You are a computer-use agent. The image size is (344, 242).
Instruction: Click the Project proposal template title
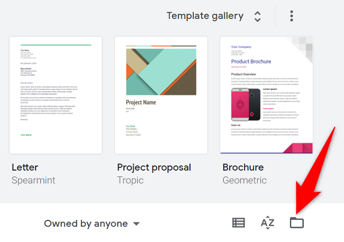pyautogui.click(x=154, y=167)
